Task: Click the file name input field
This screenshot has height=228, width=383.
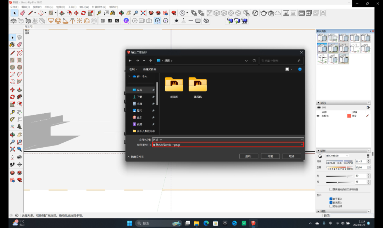Action: pos(228,140)
